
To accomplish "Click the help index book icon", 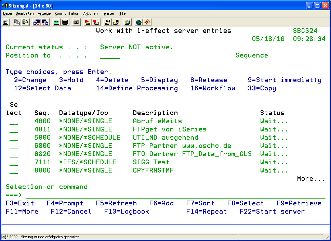I will coord(147,22).
